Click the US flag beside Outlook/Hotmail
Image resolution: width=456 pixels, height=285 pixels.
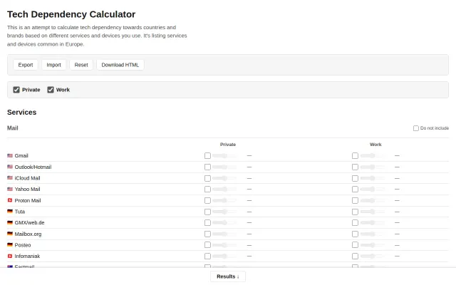click(x=10, y=167)
